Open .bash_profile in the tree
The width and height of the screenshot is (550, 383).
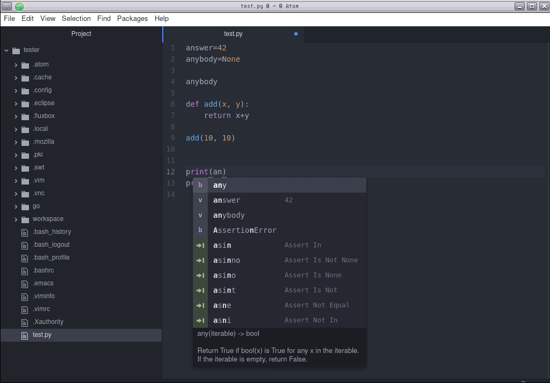[51, 257]
